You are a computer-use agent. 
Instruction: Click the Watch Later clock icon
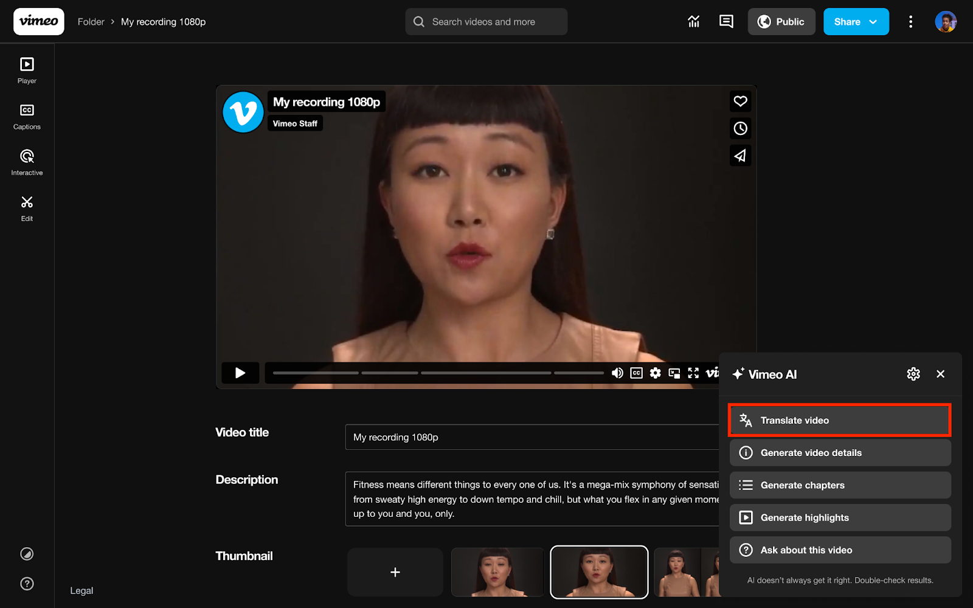[740, 128]
